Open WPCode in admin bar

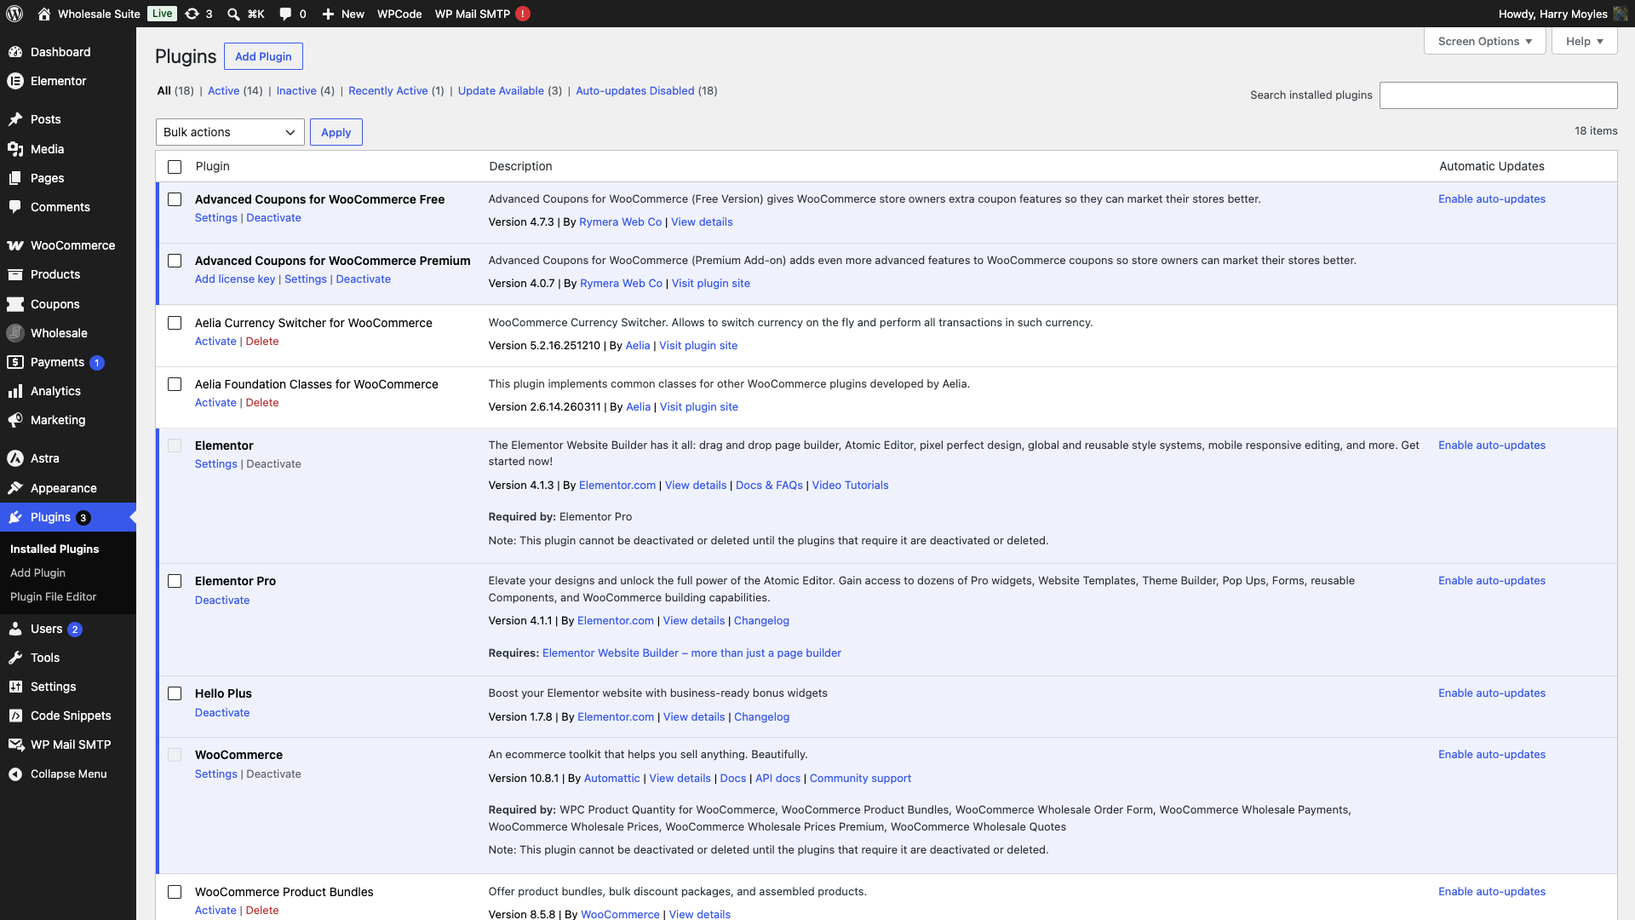coord(399,14)
